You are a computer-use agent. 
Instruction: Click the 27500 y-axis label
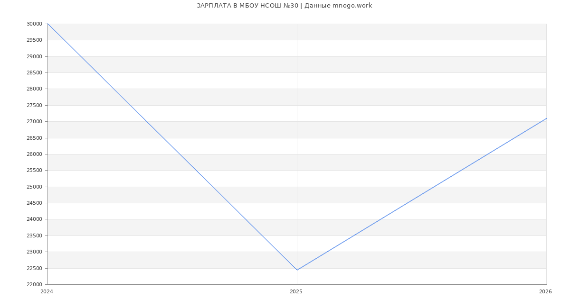34,105
